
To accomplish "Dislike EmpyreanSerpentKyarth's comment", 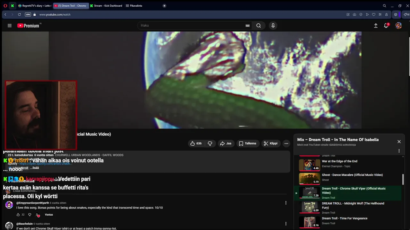I will click(x=29, y=215).
